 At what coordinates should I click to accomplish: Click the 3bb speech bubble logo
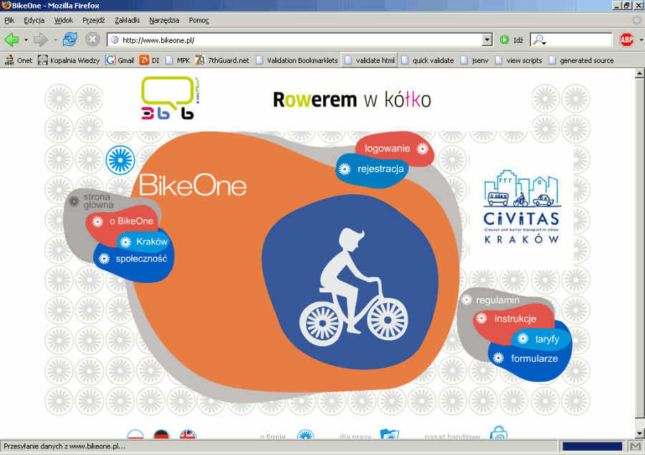pos(171,98)
